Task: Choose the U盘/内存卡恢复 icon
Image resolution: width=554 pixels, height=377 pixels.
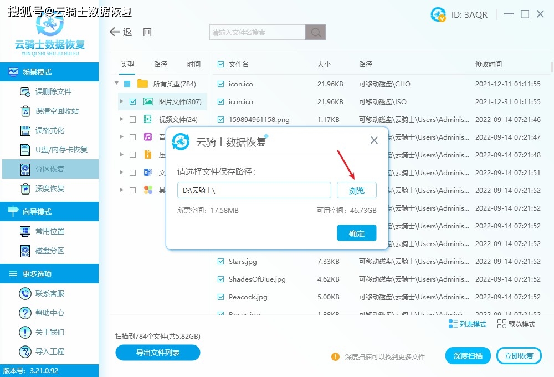Action: (25, 150)
